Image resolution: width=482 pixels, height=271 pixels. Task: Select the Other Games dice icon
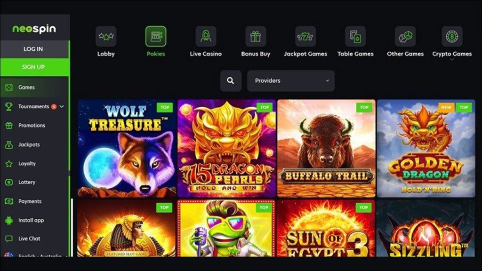coord(405,36)
